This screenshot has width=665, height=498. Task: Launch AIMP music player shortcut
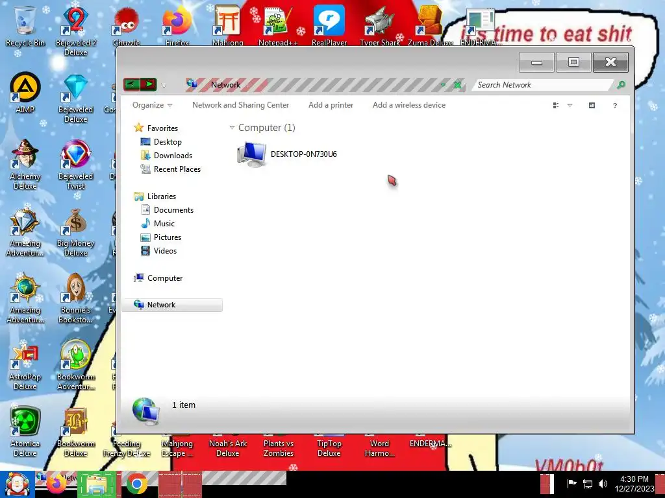click(25, 92)
